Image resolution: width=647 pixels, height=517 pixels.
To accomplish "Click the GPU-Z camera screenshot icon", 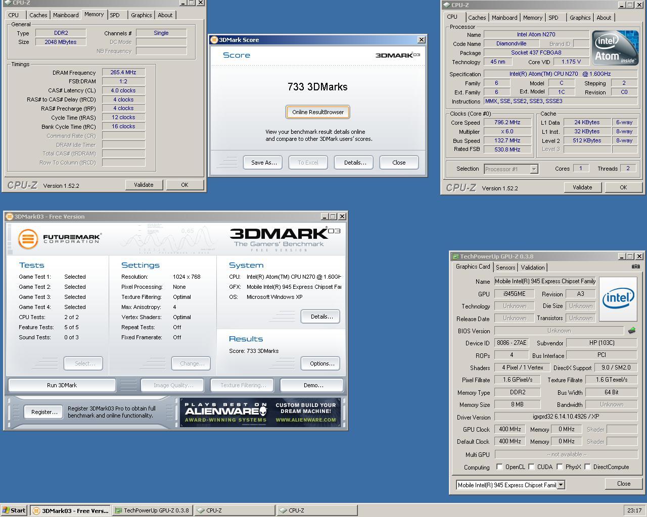I will (635, 267).
